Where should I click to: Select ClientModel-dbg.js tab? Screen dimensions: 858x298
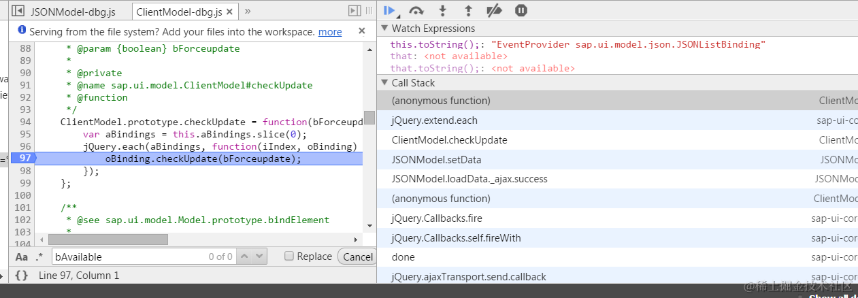(x=179, y=12)
